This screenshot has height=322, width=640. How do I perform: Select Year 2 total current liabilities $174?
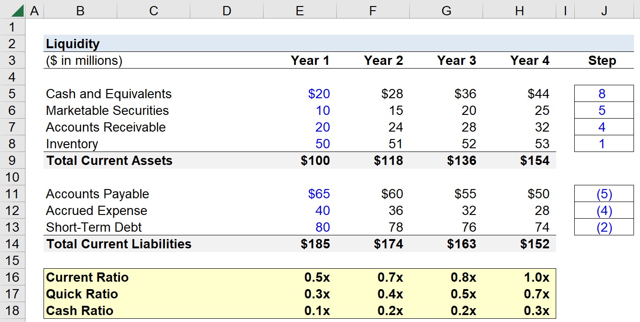389,244
